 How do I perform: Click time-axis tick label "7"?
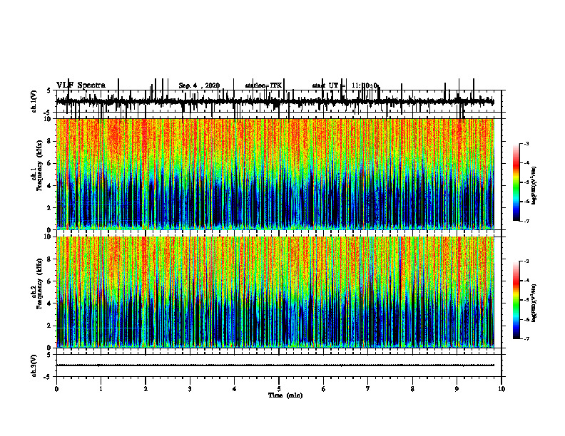click(x=368, y=389)
